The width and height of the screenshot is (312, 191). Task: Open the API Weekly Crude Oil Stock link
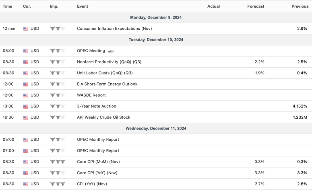103,117
